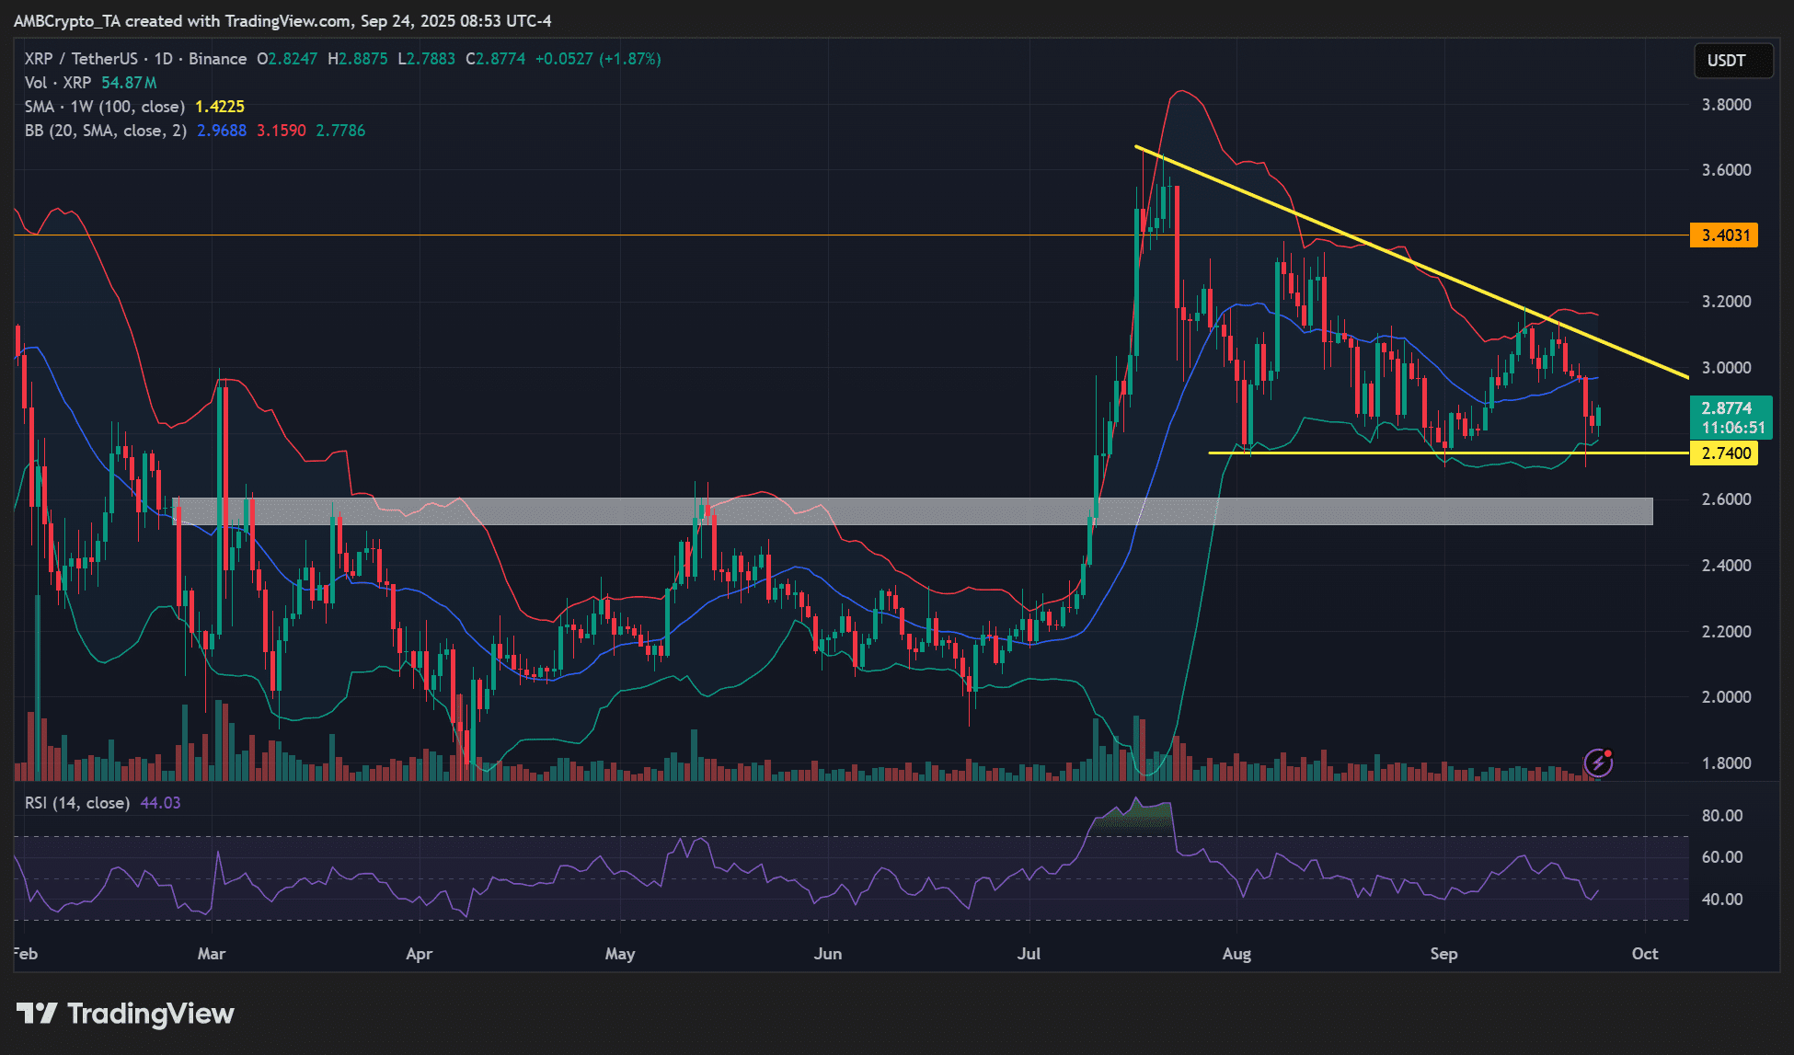Click the XRP / TetherUS symbol title

pos(81,59)
